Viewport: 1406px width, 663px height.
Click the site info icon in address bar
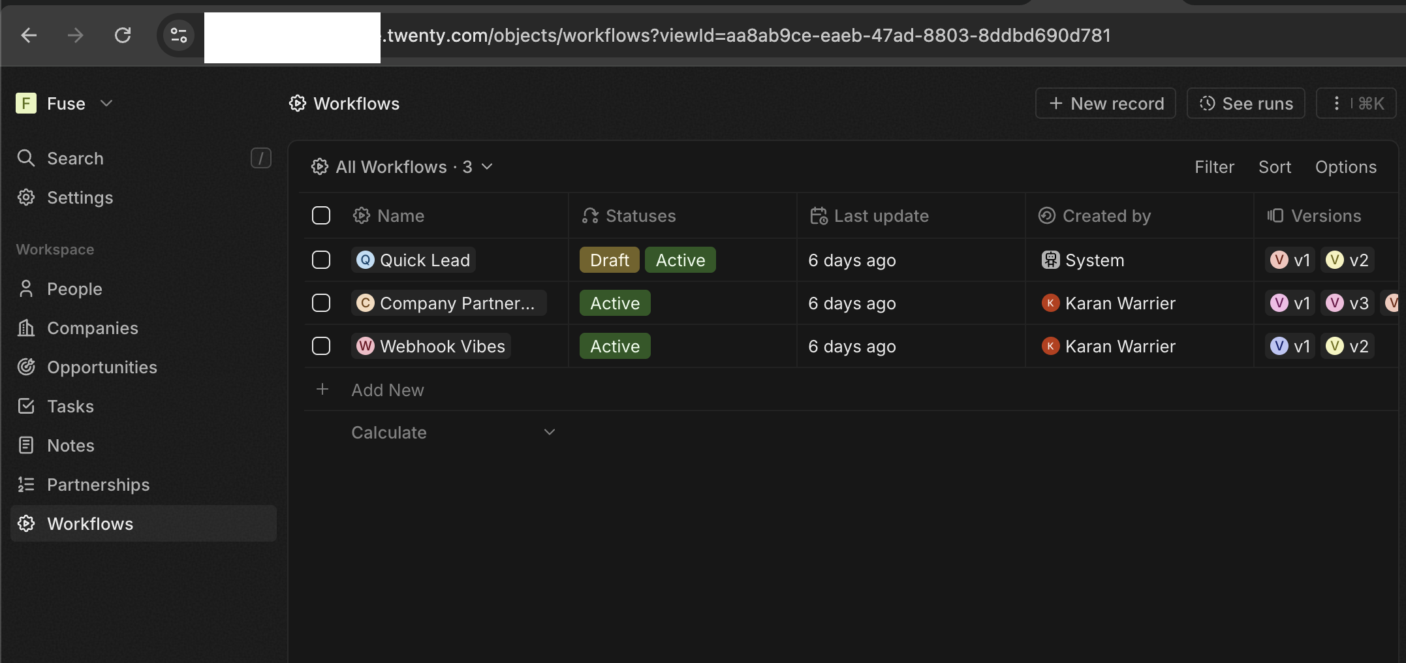(179, 35)
